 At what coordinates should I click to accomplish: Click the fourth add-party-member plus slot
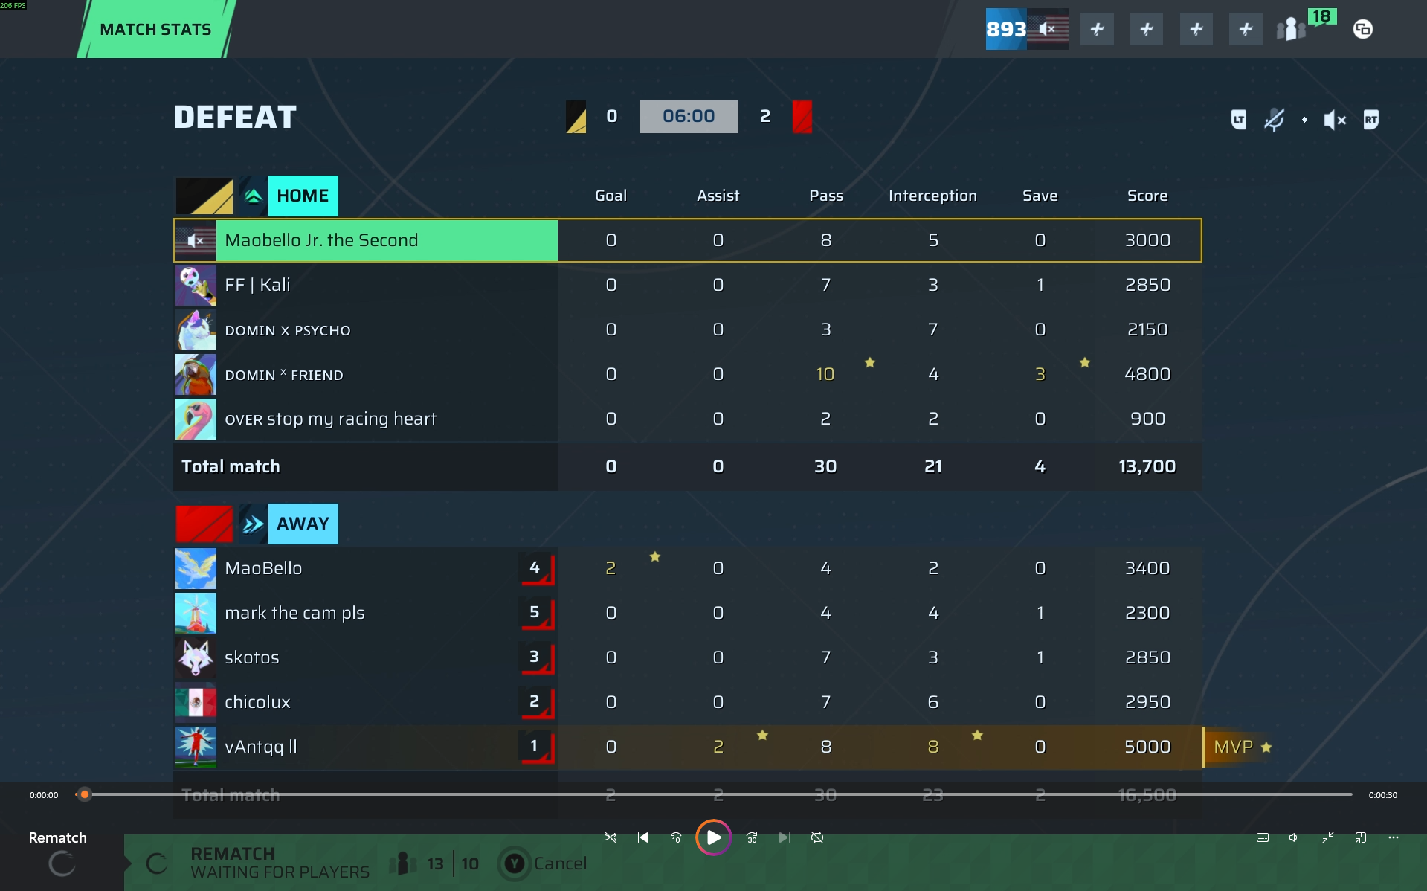pyautogui.click(x=1246, y=29)
